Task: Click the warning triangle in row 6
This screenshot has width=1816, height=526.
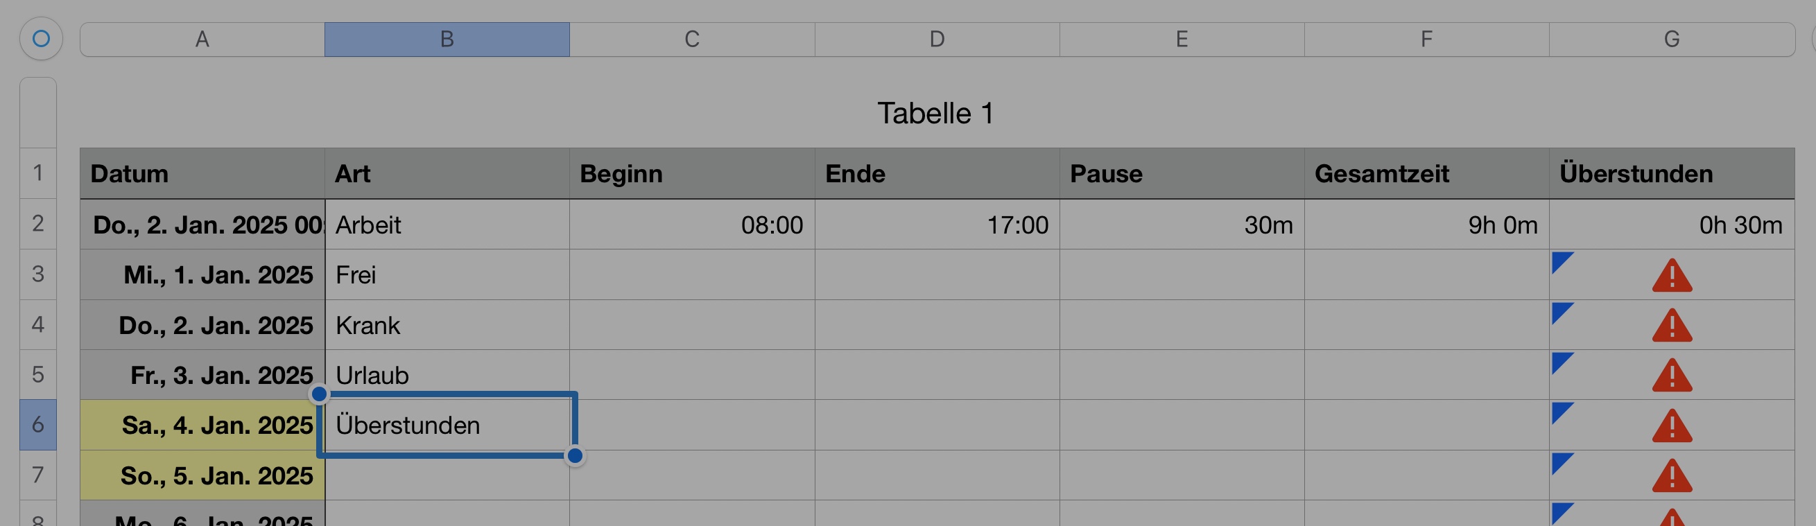Action: [x=1672, y=427]
